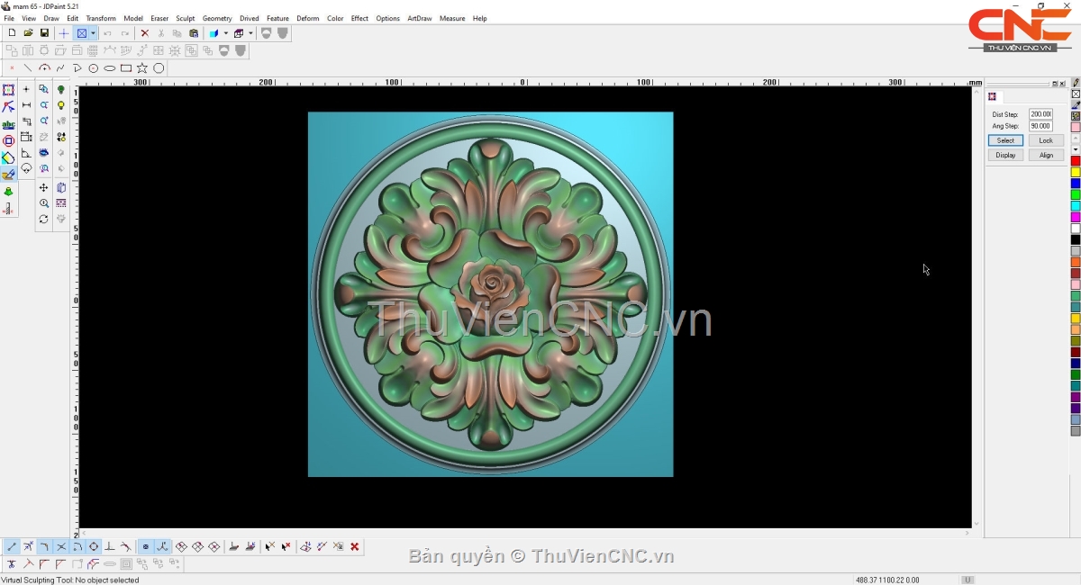This screenshot has height=585, width=1081.
Task: Pick the red color swatch
Action: coord(1076,161)
